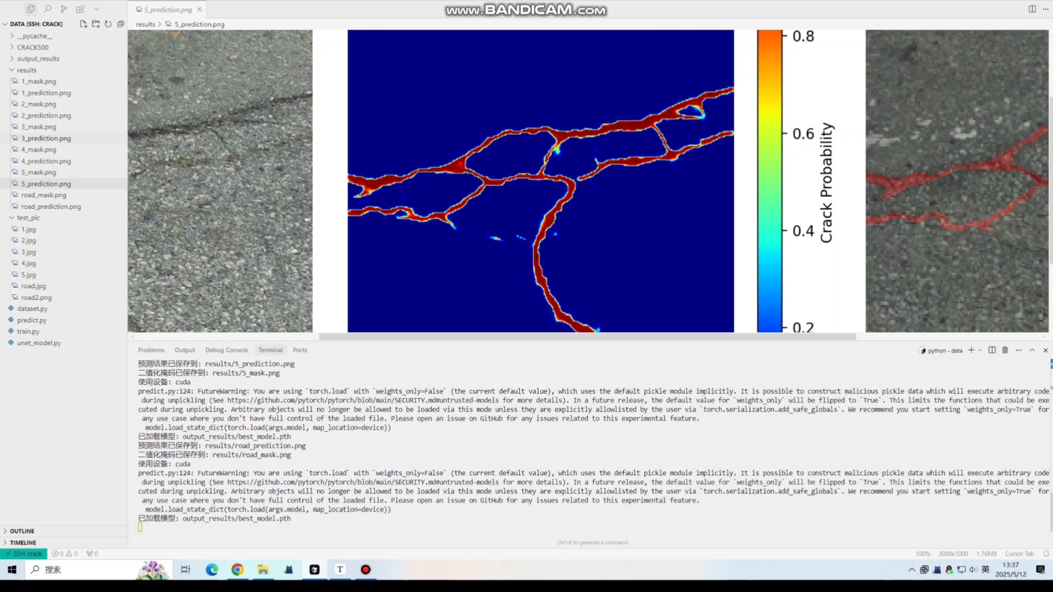This screenshot has height=592, width=1053.
Task: Switch to the Problems tab
Action: 151,350
